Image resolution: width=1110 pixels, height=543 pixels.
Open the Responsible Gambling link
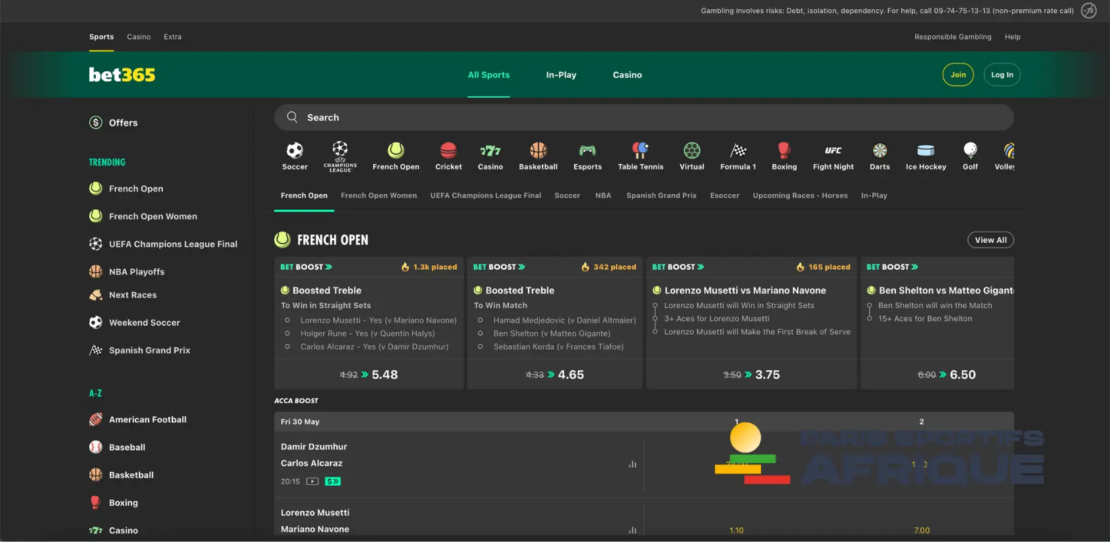point(953,37)
